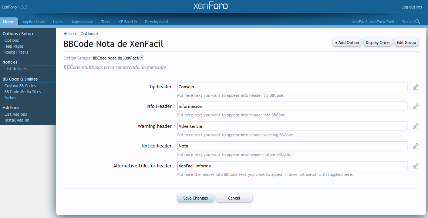
Task: Open the XF Boletín tab
Action: click(x=128, y=22)
